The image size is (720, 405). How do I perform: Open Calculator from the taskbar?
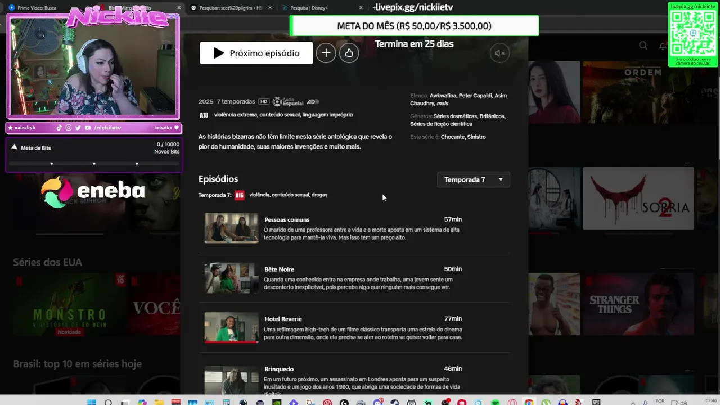coord(226,402)
